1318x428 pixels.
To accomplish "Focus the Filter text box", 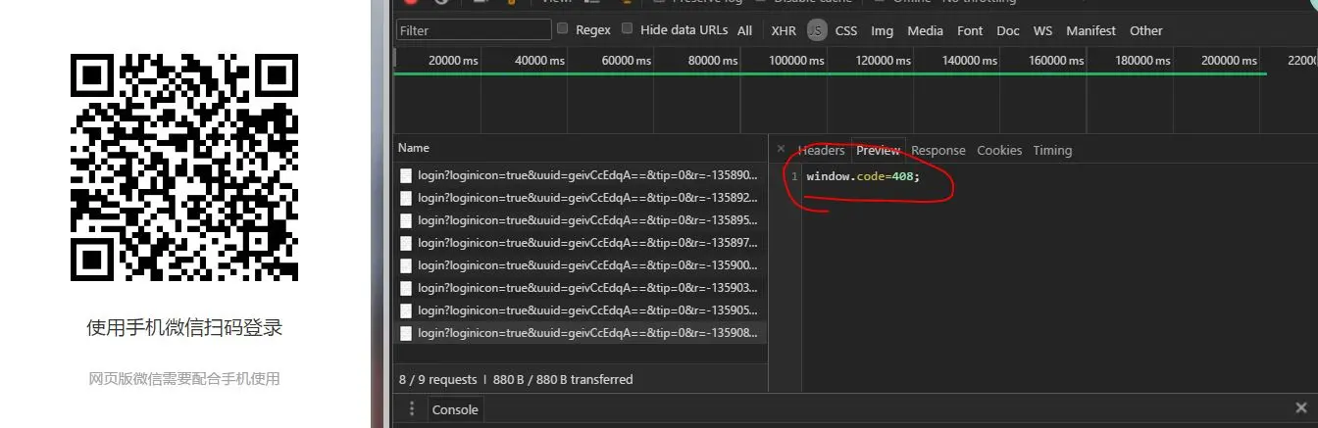I will click(x=474, y=30).
